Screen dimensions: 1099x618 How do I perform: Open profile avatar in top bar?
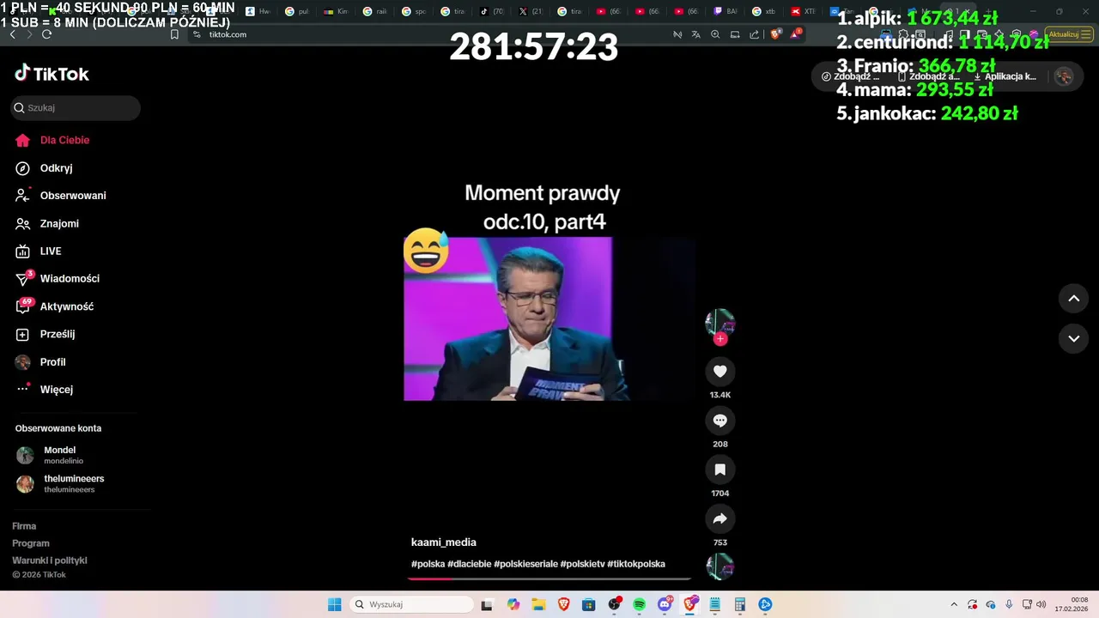click(1064, 76)
